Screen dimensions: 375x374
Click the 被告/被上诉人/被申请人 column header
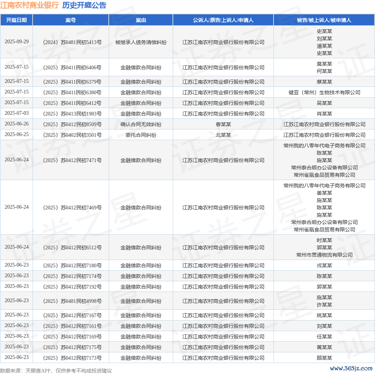[324, 20]
